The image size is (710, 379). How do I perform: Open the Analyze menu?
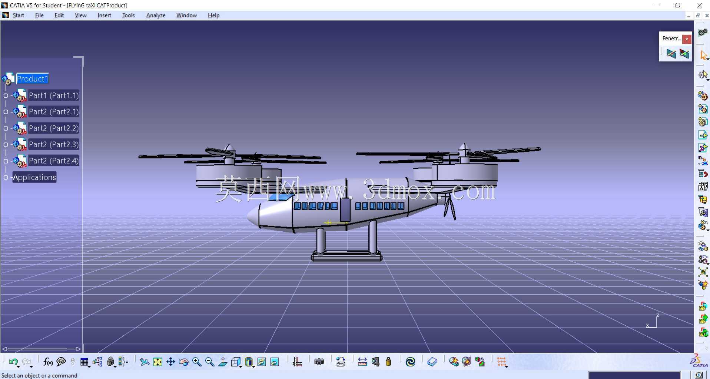pyautogui.click(x=156, y=15)
